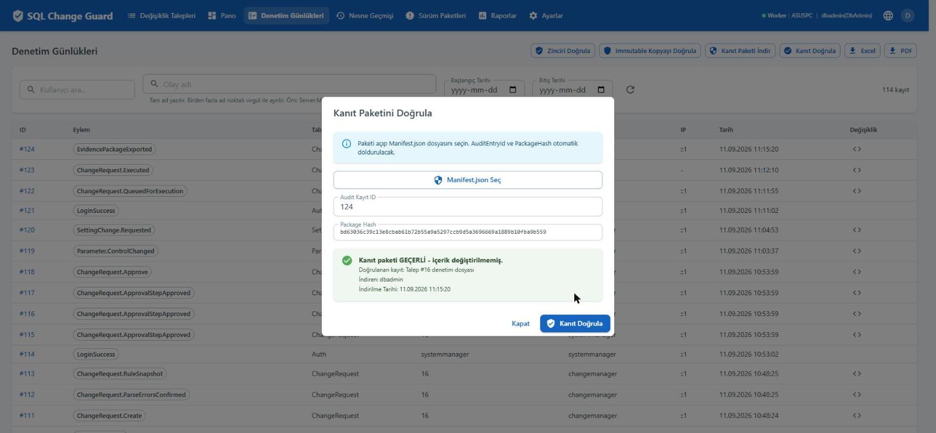Open audit entry #118 link
This screenshot has width=936, height=433.
(x=27, y=272)
